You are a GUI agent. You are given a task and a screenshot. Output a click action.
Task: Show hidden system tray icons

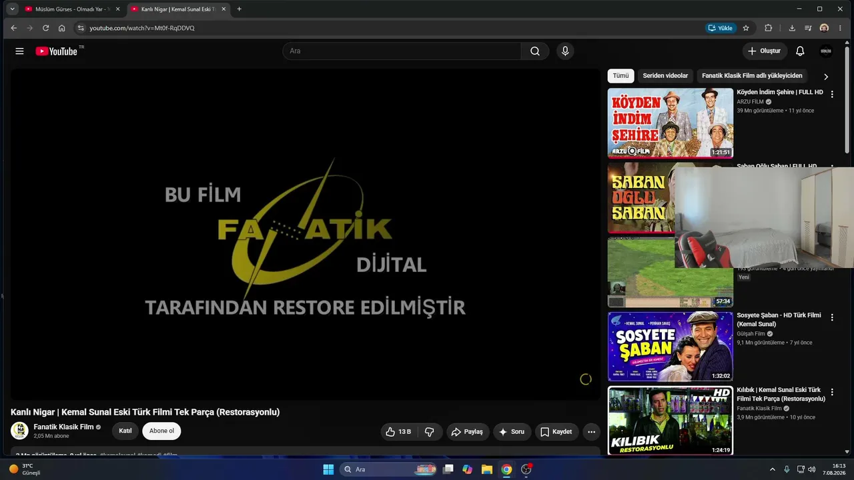773,469
